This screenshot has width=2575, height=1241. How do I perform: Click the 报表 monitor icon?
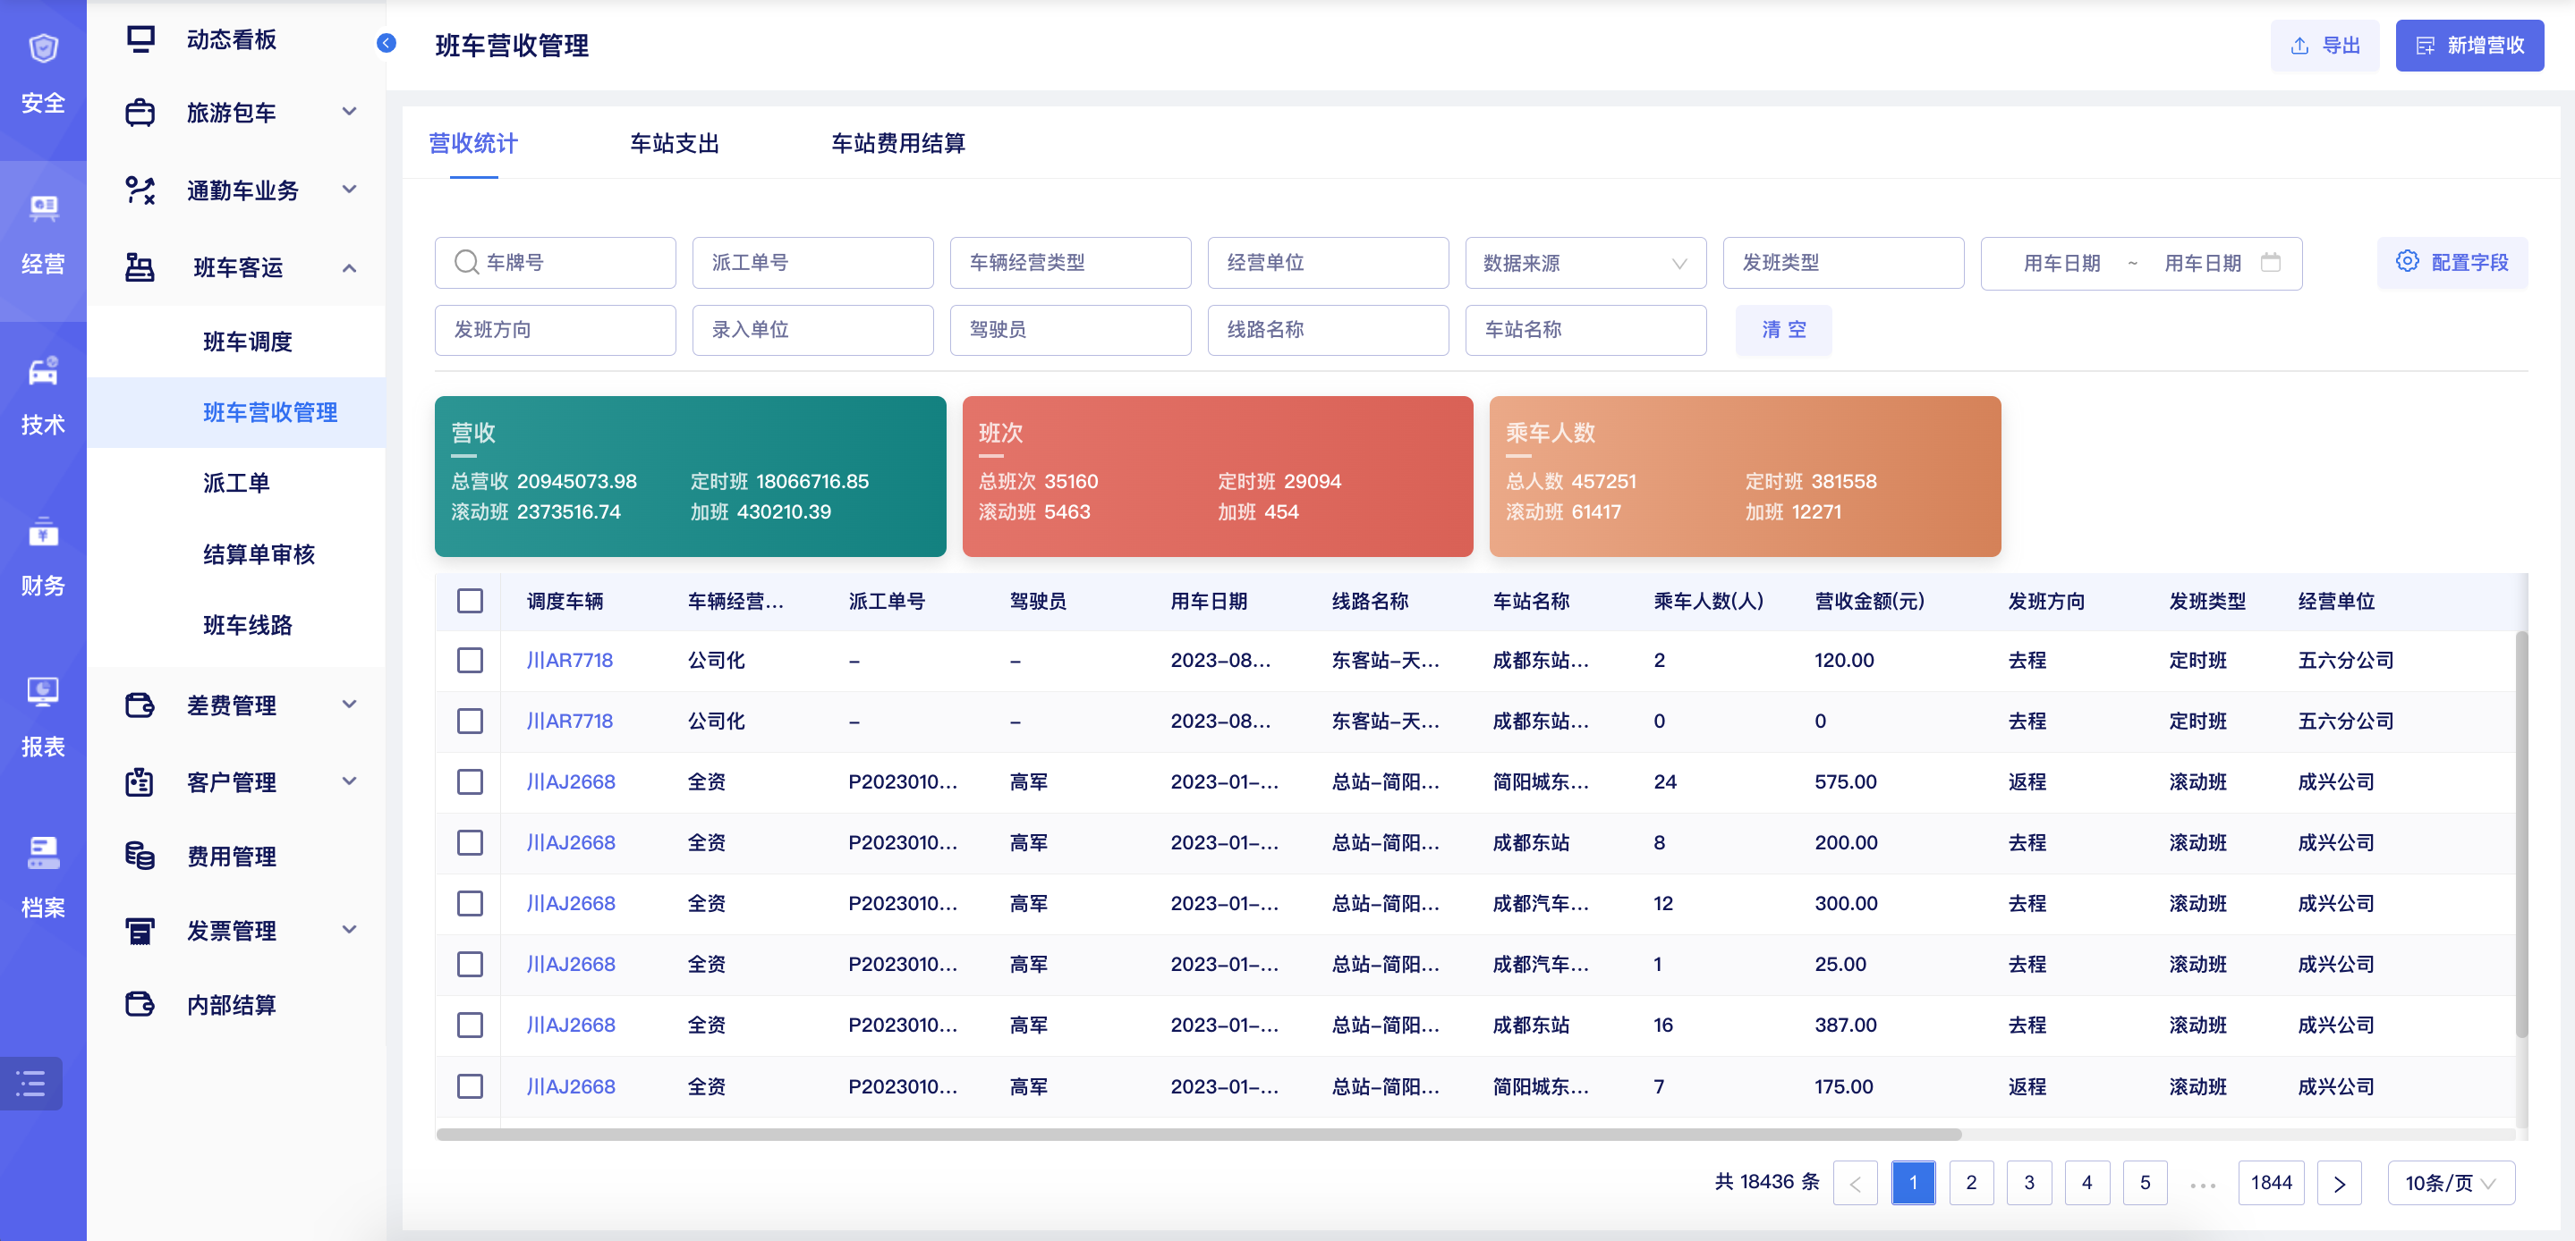(x=43, y=691)
